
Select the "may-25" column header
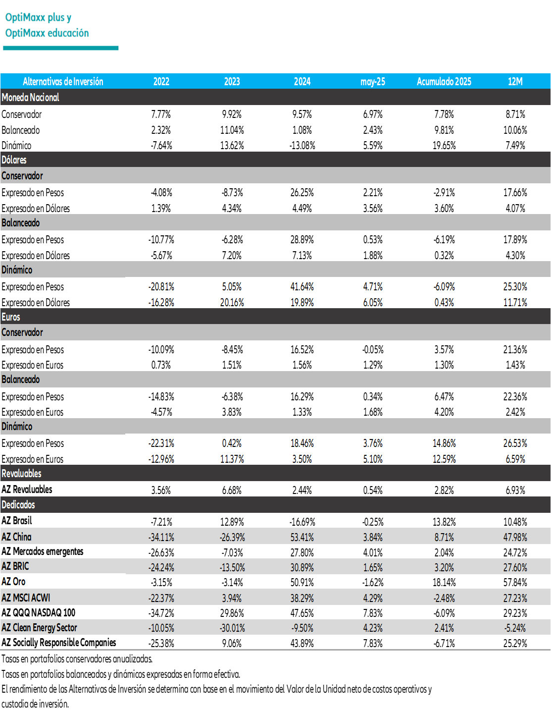coord(373,82)
